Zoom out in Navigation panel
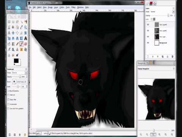This screenshot has width=182, height=137. click(x=141, y=134)
